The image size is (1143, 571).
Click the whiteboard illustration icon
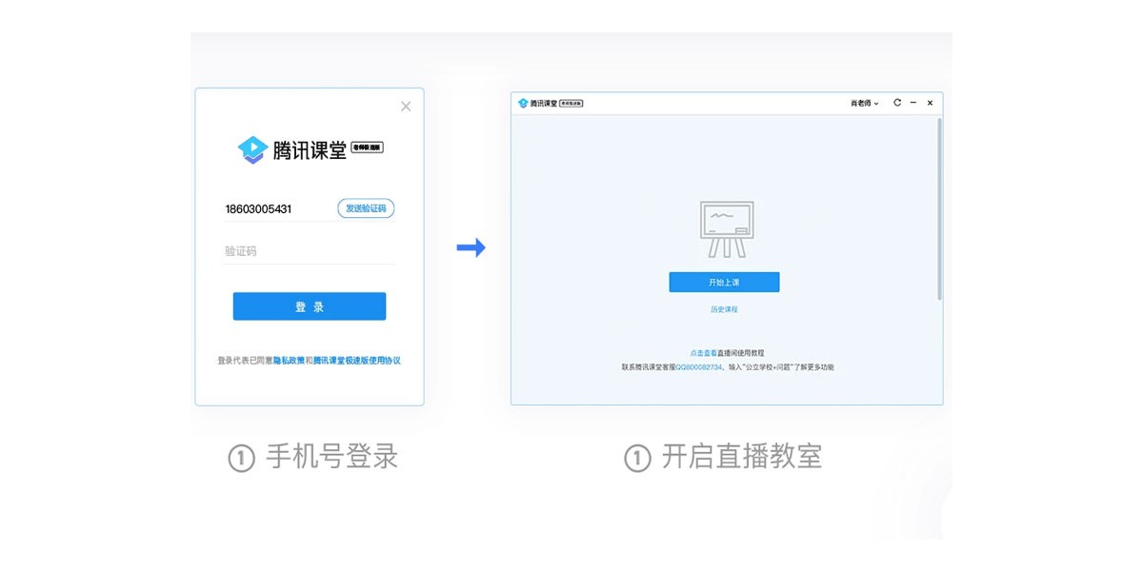click(x=727, y=228)
